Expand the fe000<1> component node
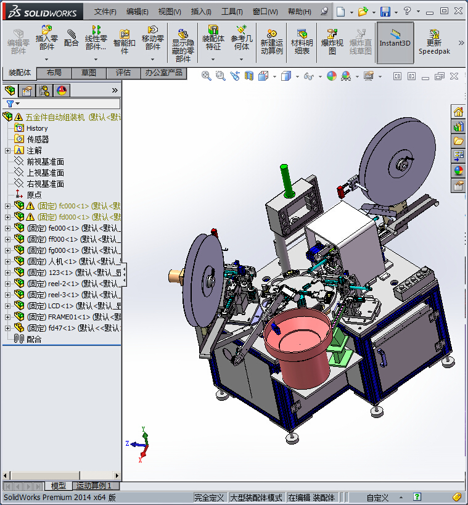Viewport: 468px width, 505px height. click(8, 228)
